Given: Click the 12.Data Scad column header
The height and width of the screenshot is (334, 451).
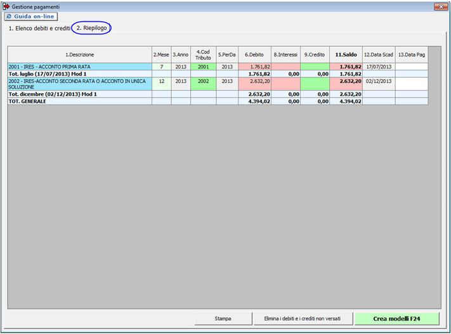Looking at the screenshot, I should point(379,55).
